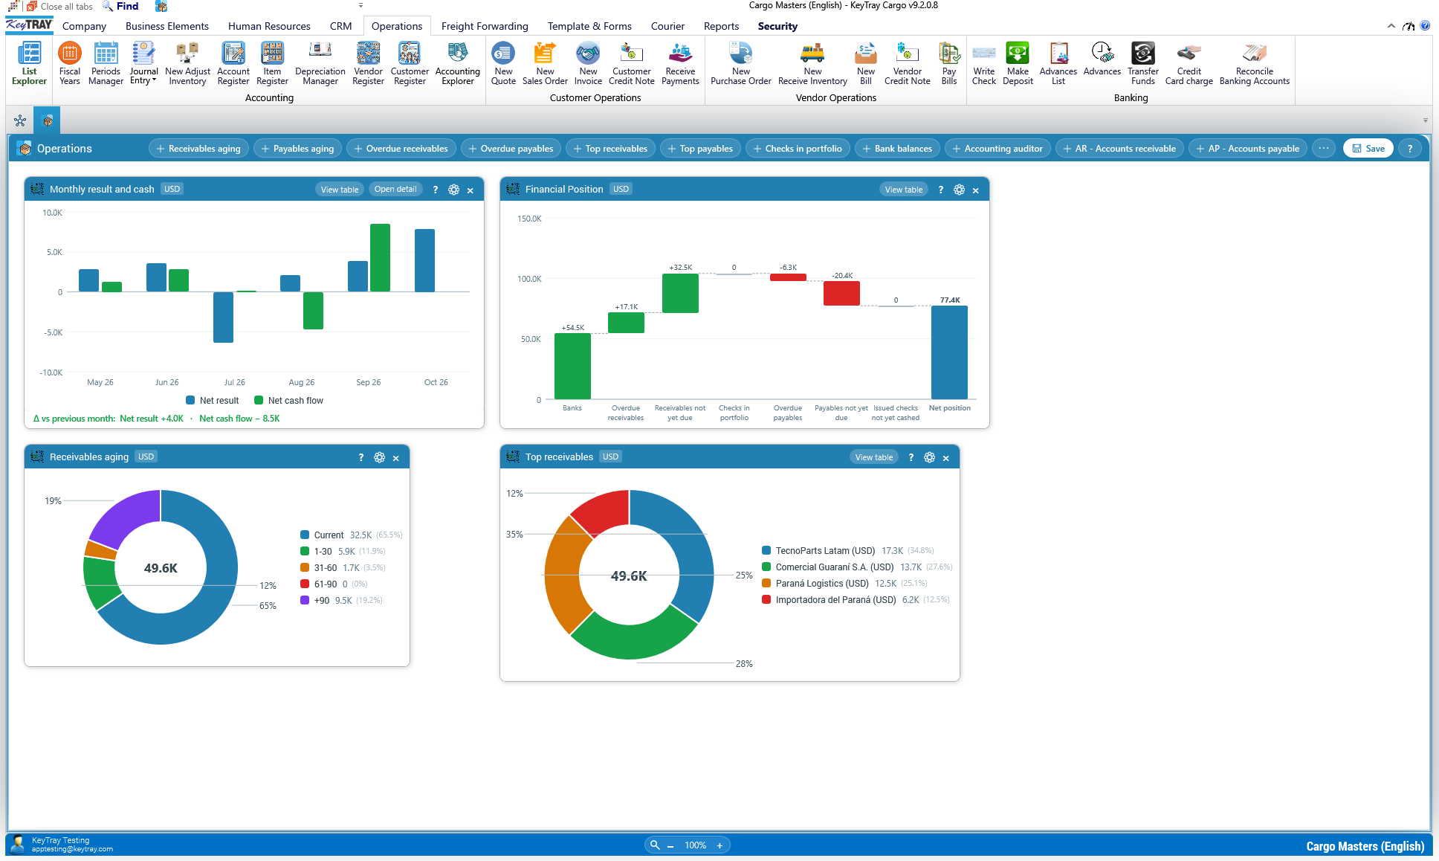Screen dimensions: 1439x861
Task: Create a New Purchase Order
Action: tap(740, 63)
